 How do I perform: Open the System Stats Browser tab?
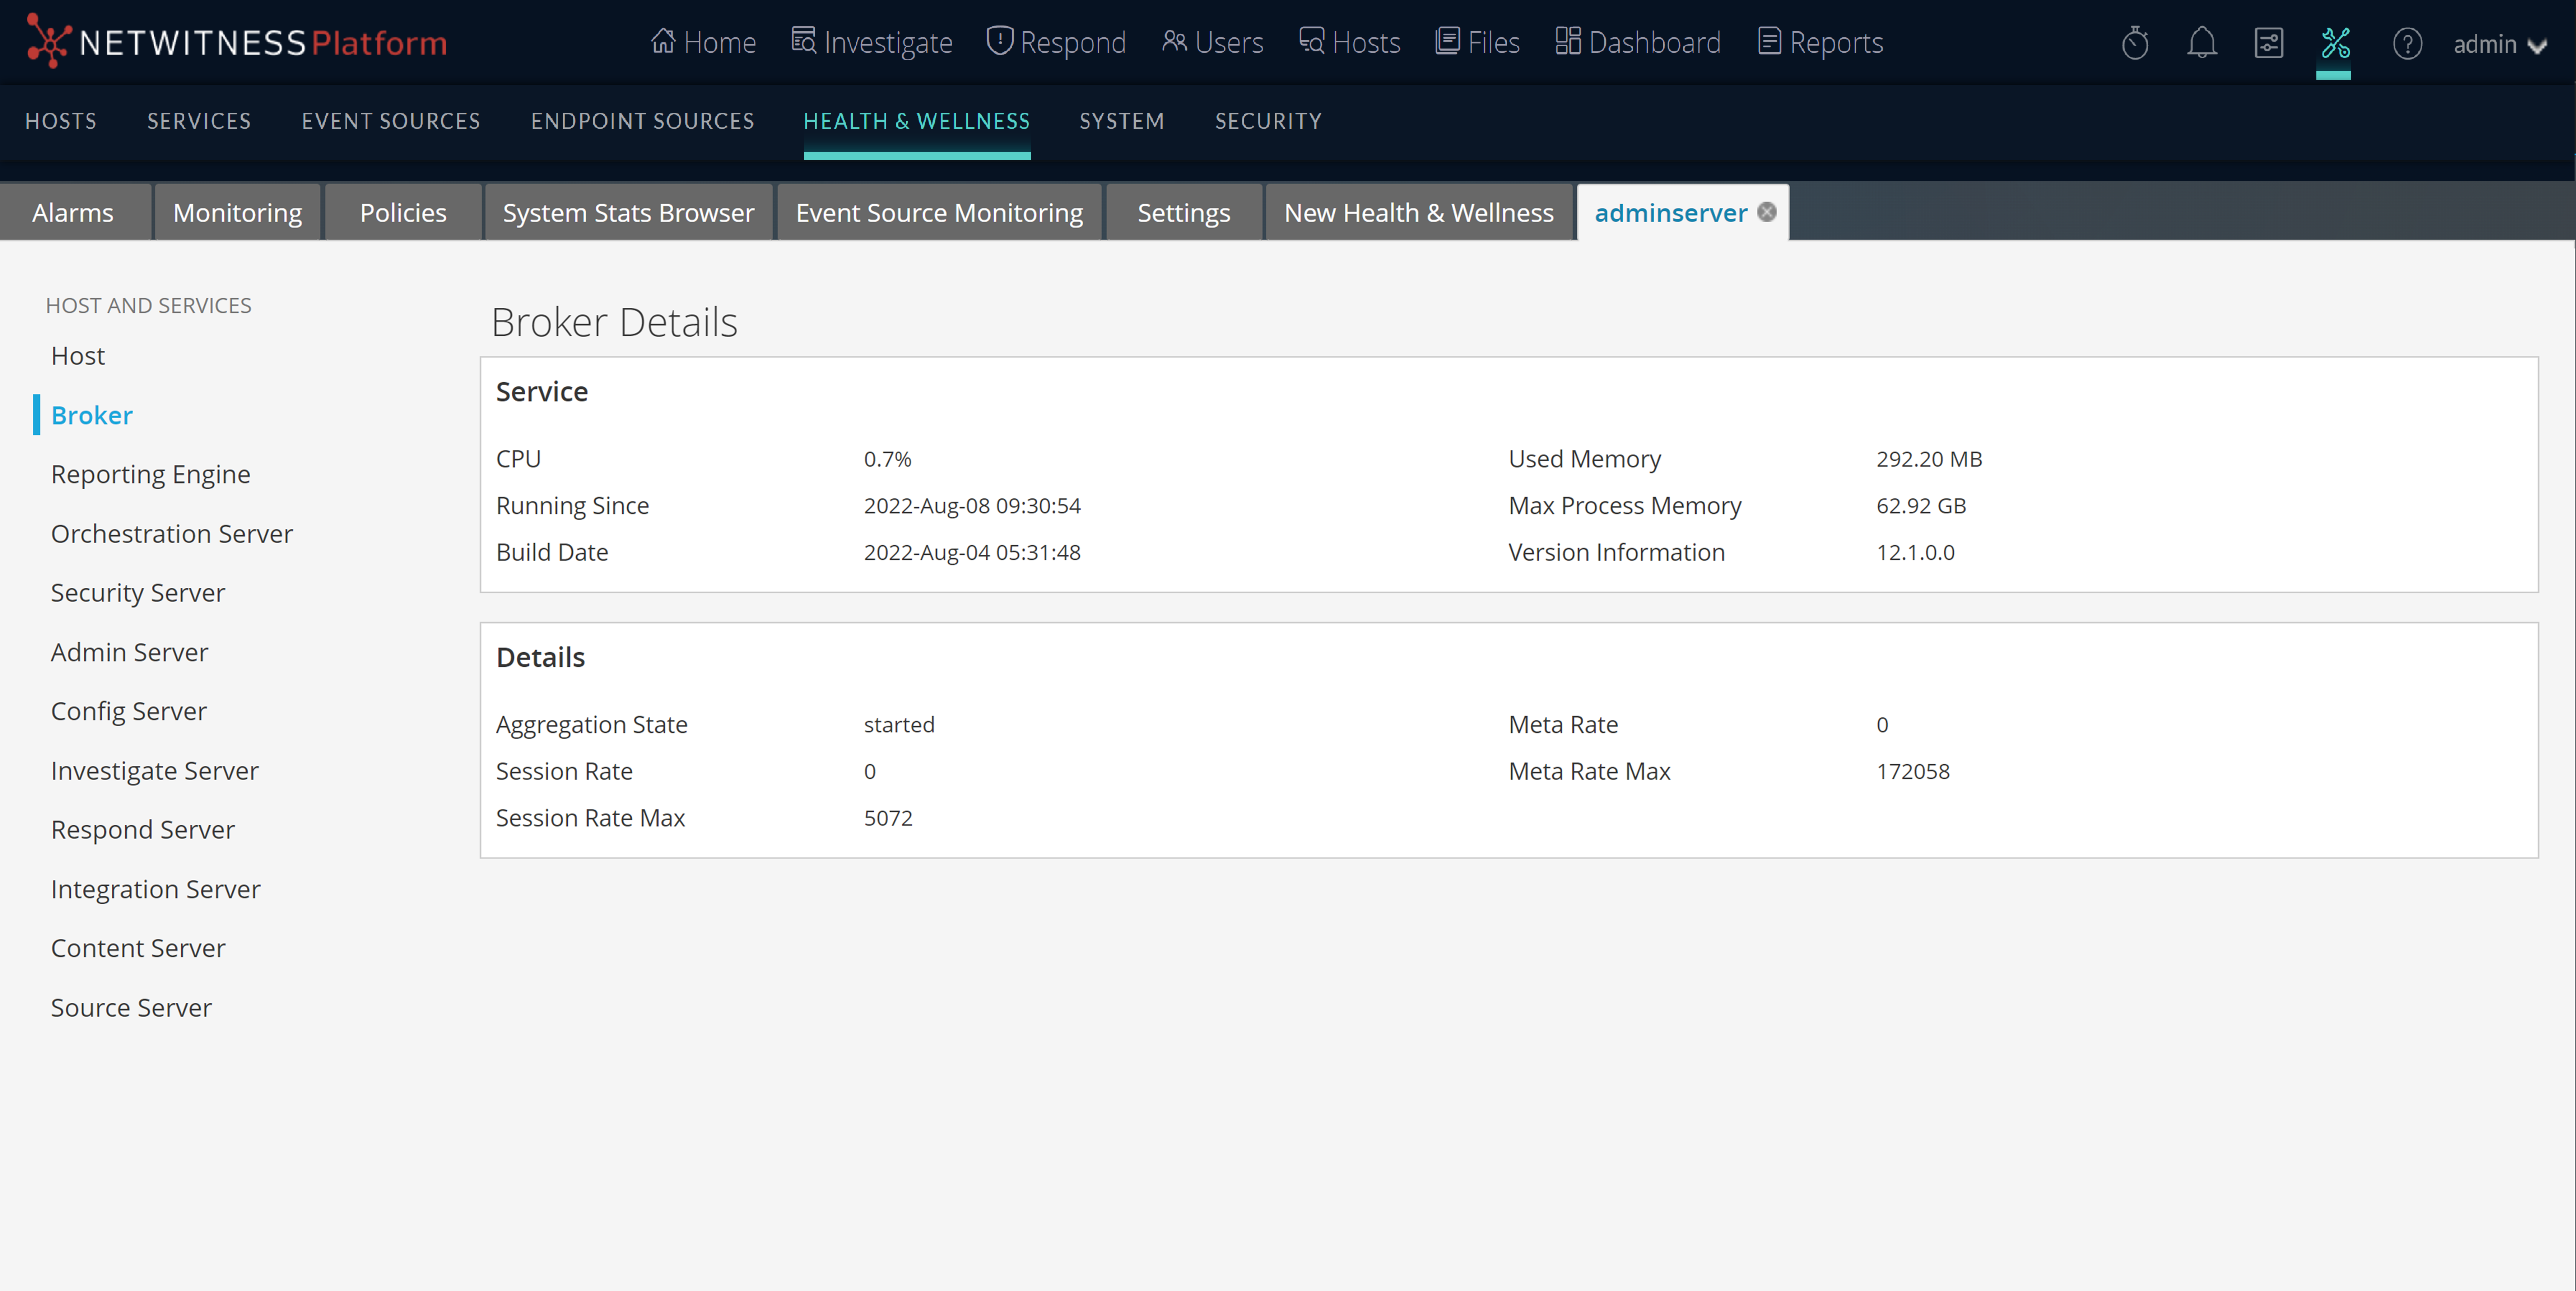click(628, 213)
